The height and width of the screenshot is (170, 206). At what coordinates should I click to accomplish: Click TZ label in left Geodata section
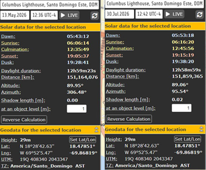(5, 166)
